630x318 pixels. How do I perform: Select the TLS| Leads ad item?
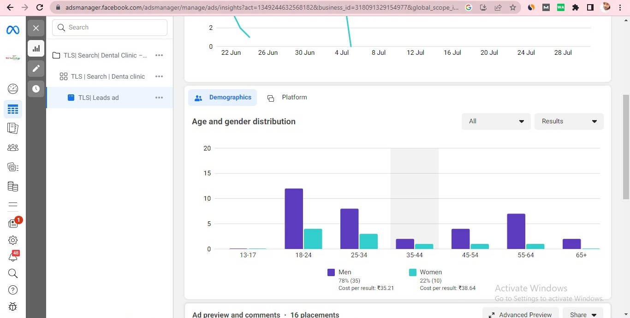tap(98, 98)
